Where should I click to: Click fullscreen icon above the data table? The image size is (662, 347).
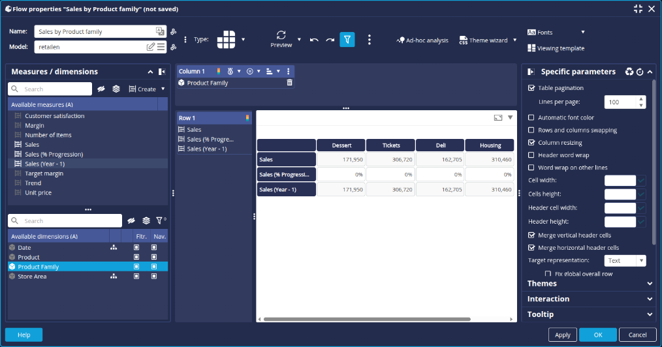click(498, 117)
